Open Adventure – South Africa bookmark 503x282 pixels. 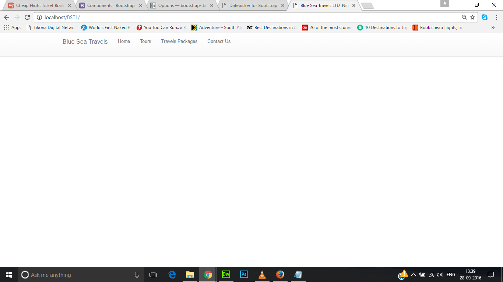pos(217,28)
